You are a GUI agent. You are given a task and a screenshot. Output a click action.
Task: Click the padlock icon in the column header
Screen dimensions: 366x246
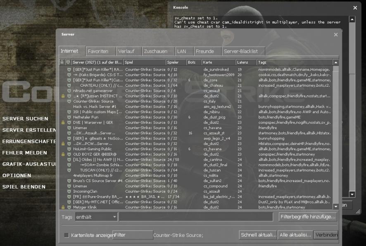pyautogui.click(x=62, y=62)
